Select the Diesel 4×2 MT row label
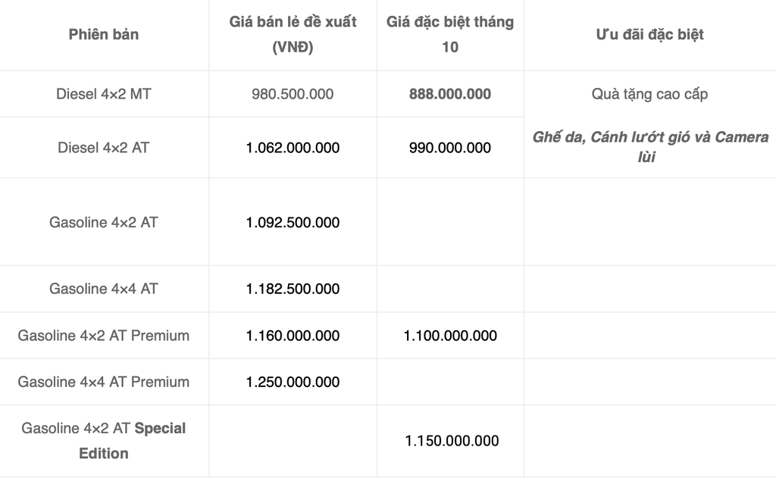This screenshot has height=478, width=776. [104, 94]
